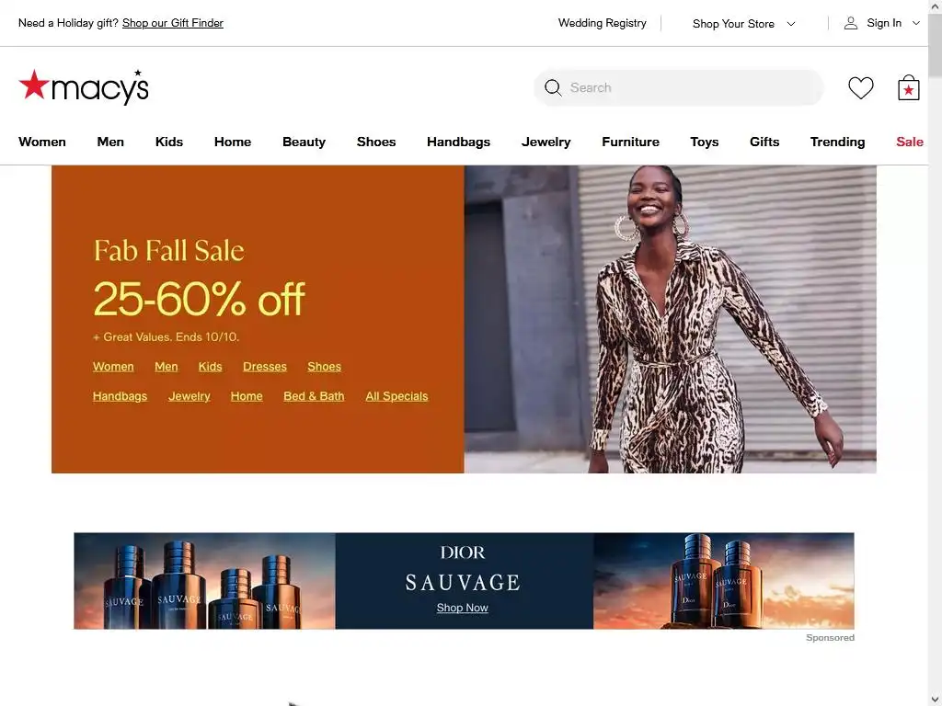Expand the Shop Your Store chevron
Screen dimensions: 942x706
(790, 24)
